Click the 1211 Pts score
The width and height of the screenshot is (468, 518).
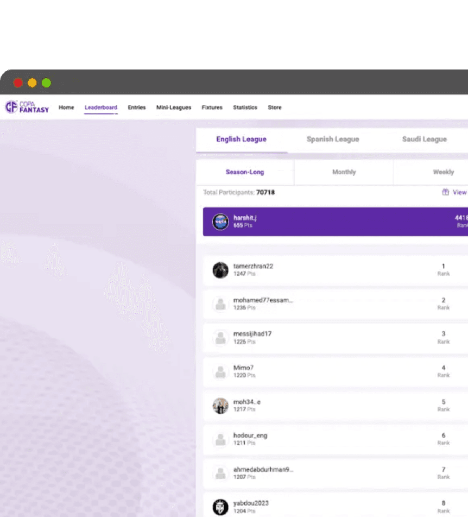[x=244, y=443]
